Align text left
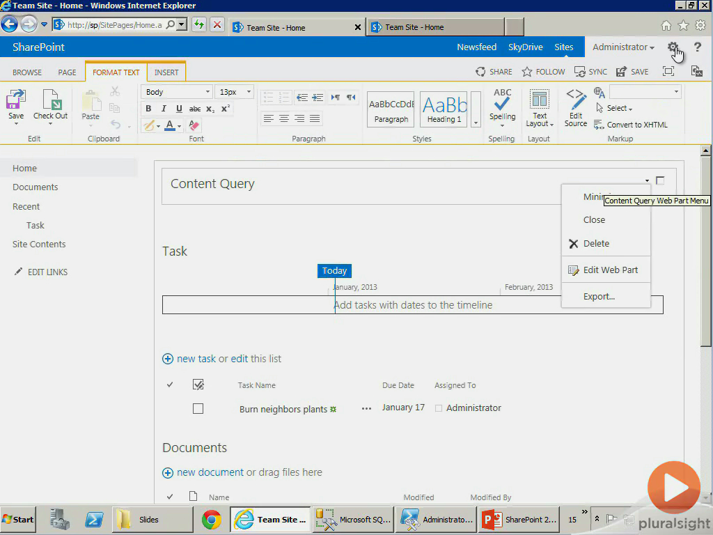The image size is (713, 535). tap(268, 118)
